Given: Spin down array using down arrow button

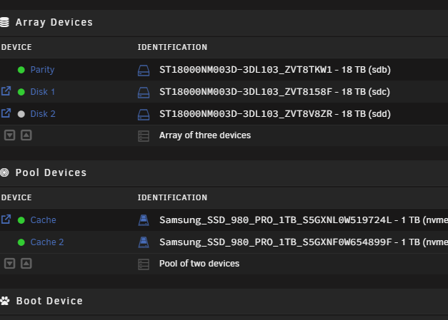Looking at the screenshot, I should pos(9,135).
